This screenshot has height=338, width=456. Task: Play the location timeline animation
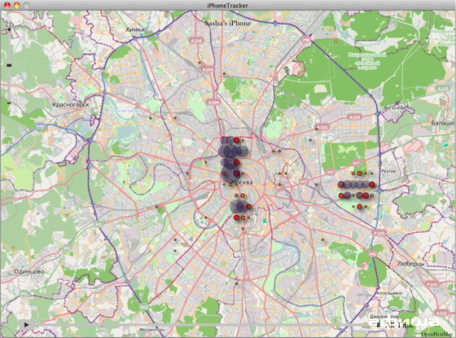pyautogui.click(x=26, y=325)
